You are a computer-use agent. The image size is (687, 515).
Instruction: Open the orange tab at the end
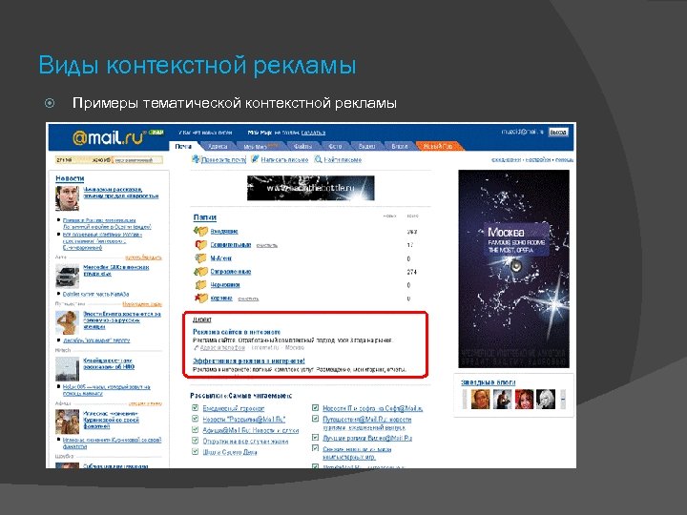438,146
